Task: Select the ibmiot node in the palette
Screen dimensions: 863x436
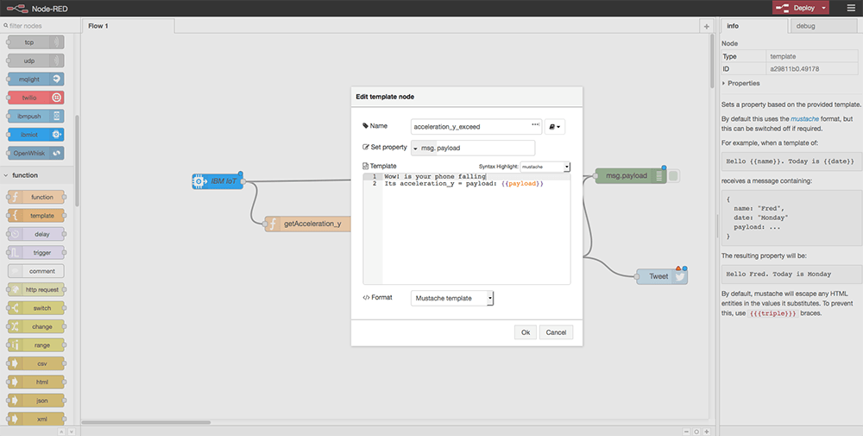Action: (x=35, y=134)
